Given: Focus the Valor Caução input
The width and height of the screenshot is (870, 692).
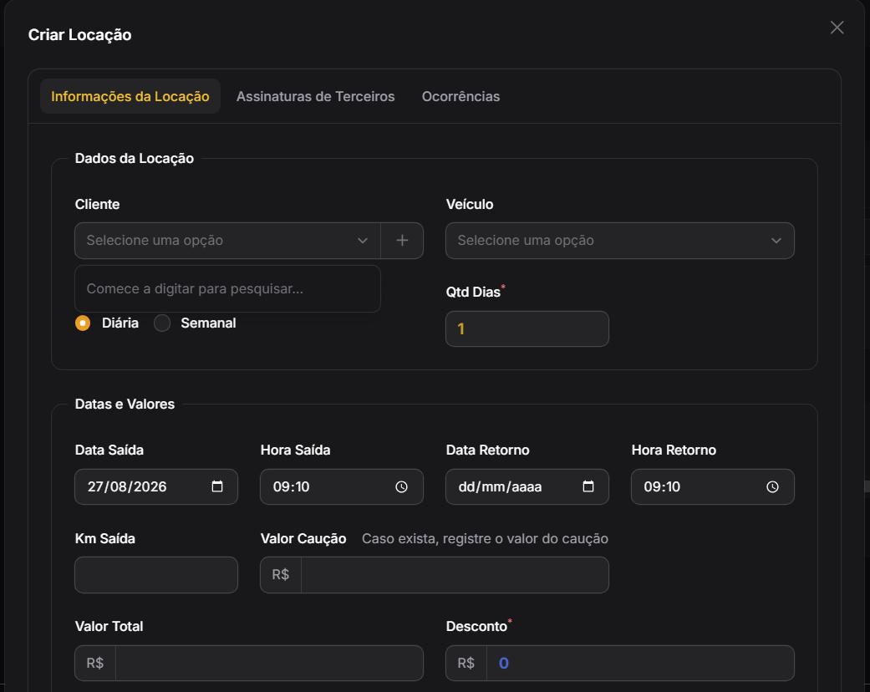Looking at the screenshot, I should click(x=455, y=575).
